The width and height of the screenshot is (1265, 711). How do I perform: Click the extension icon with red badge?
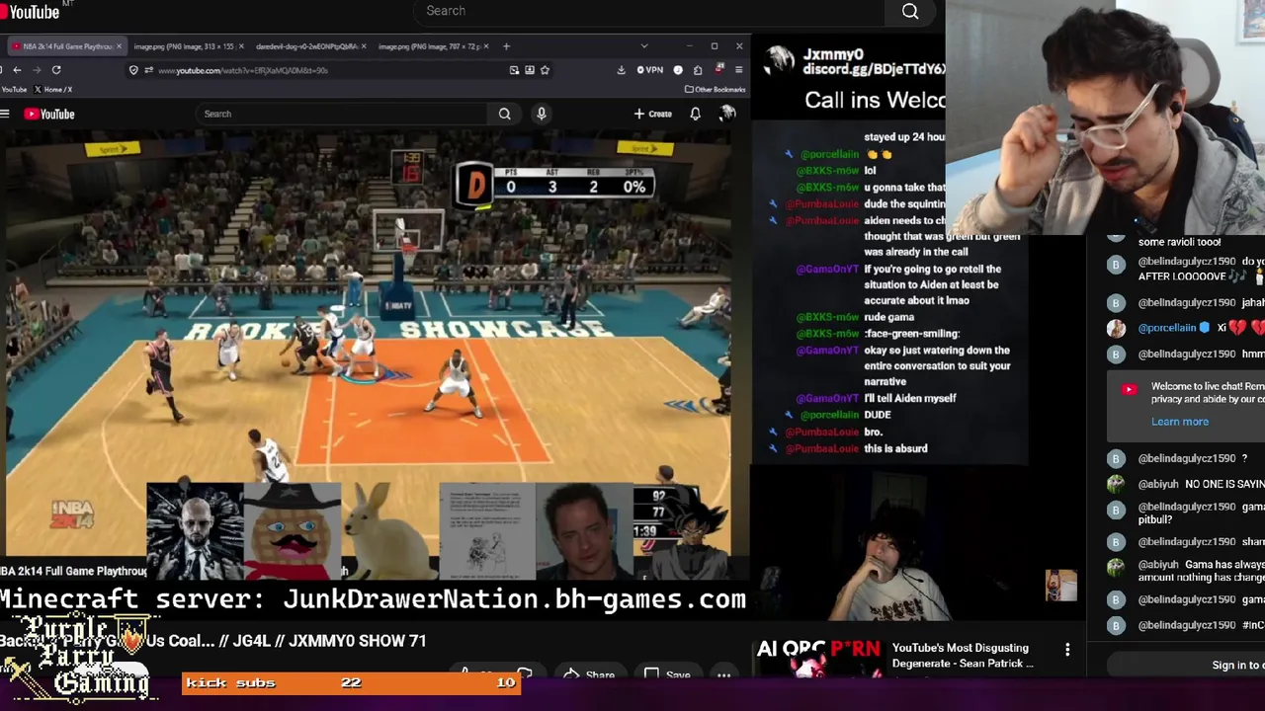pyautogui.click(x=718, y=69)
